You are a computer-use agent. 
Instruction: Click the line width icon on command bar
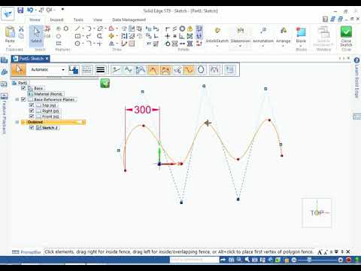point(100,70)
